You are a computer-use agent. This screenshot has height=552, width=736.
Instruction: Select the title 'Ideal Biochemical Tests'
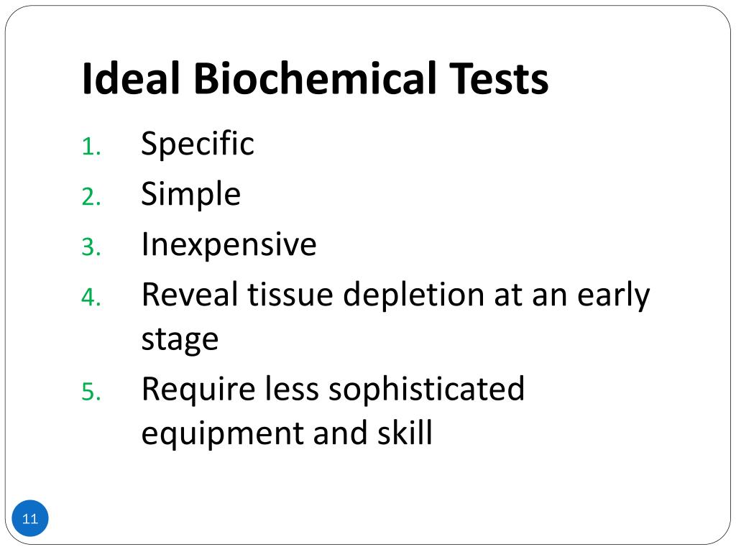tap(315, 78)
